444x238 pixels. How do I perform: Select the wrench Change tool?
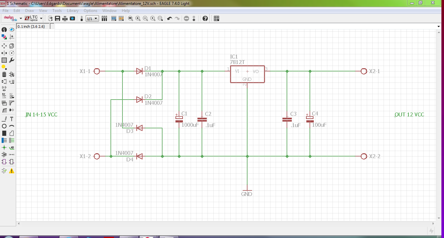[x=12, y=60]
